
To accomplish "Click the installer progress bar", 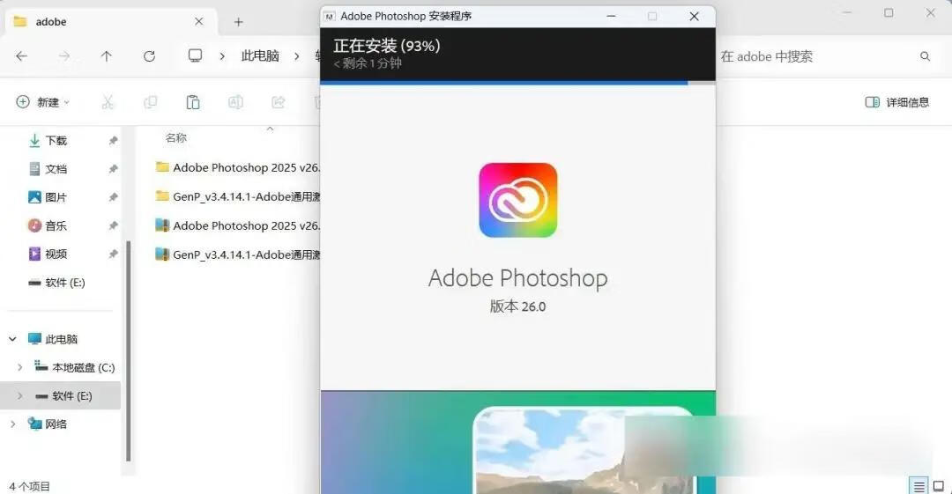I will click(x=518, y=83).
